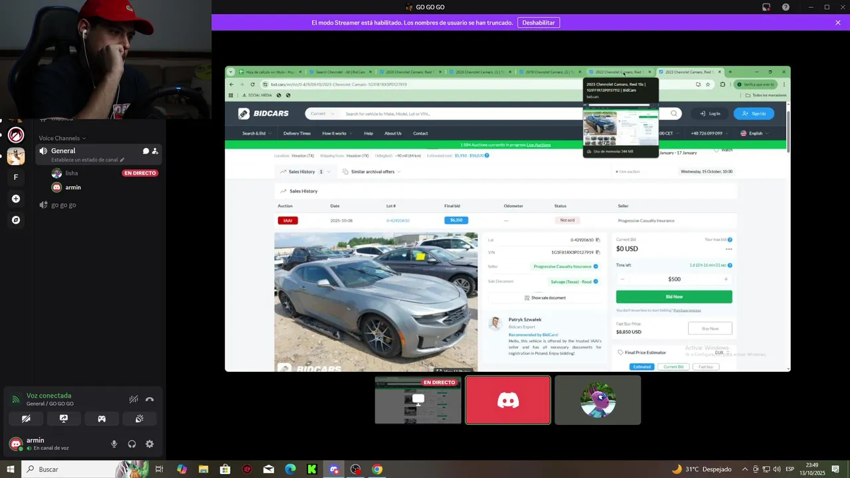
Task: Open Discord user settings gear
Action: [149, 444]
